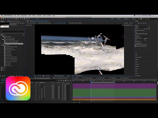Jump to the first frame in Preview
The width and height of the screenshot is (158, 118).
pos(138,23)
